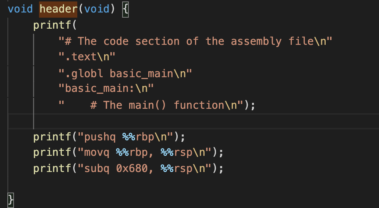Click the movq instruction text
The height and width of the screenshot is (208, 379).
tap(97, 153)
